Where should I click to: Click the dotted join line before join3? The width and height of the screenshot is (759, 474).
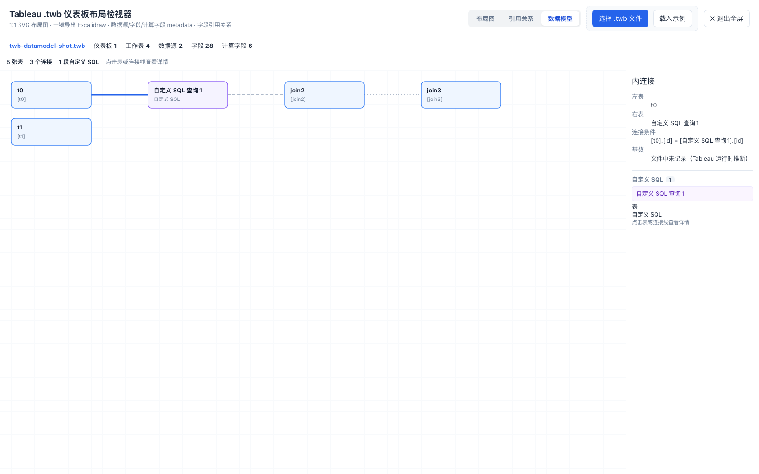tap(393, 95)
